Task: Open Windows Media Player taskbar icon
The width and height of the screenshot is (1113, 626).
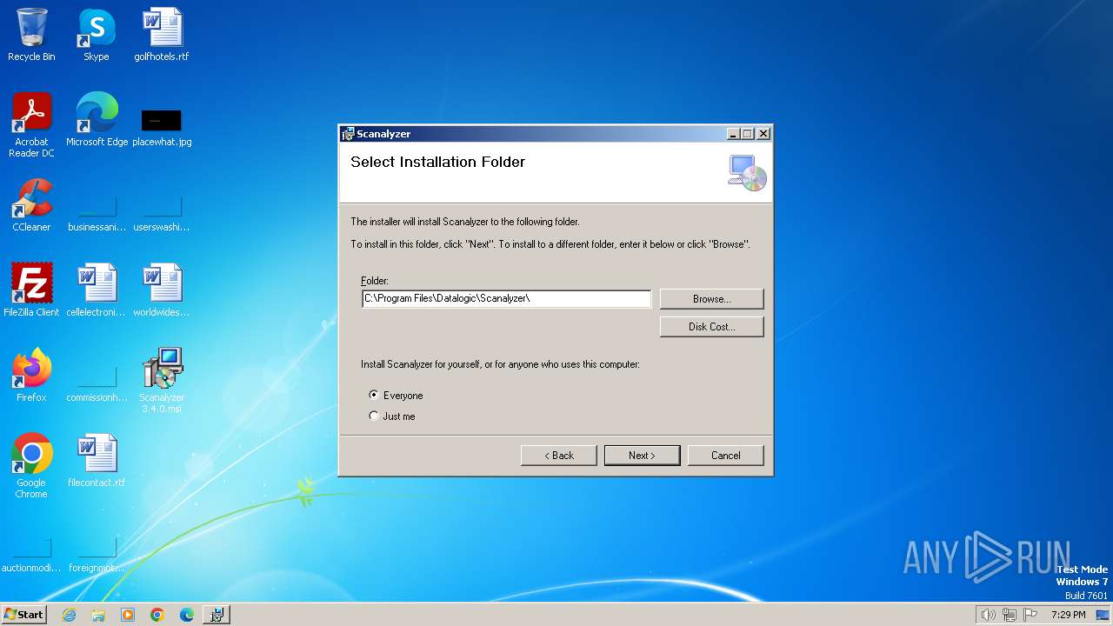Action: pyautogui.click(x=128, y=615)
